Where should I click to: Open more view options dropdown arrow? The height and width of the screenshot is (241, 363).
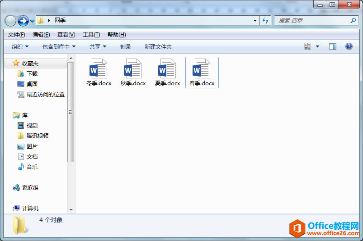pos(318,46)
